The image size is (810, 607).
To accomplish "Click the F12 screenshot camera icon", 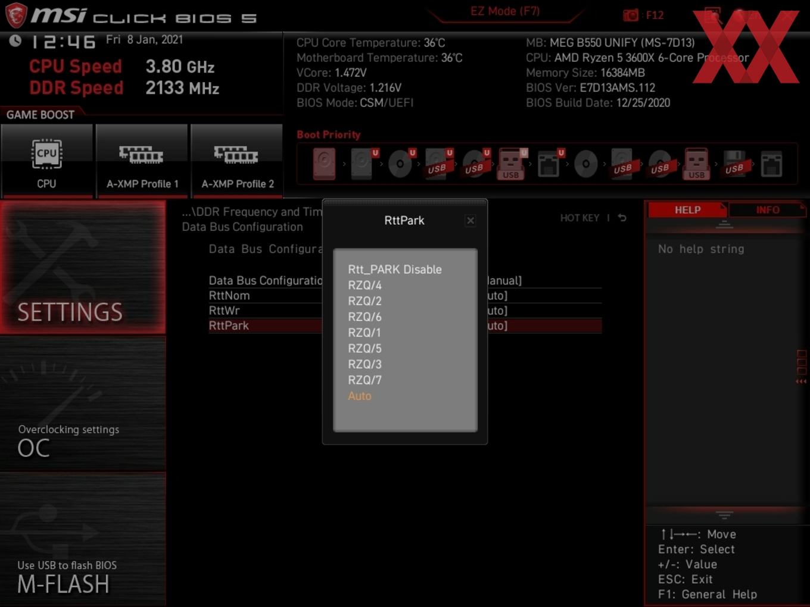I will click(631, 15).
